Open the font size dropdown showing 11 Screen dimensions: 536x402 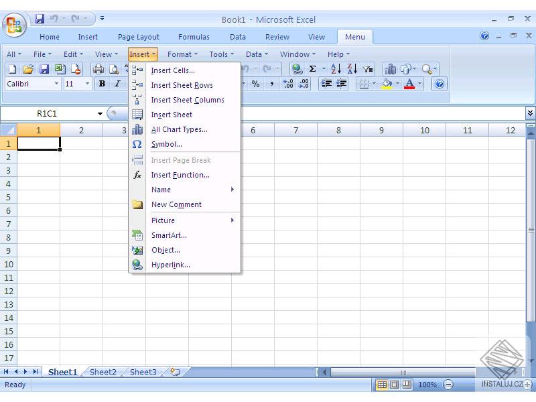pyautogui.click(x=87, y=84)
